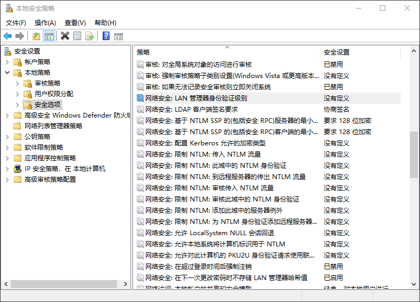Screen dimensions: 420x302
Task: Click the 本地安全策略 title bar app icon
Action: [x=9, y=8]
